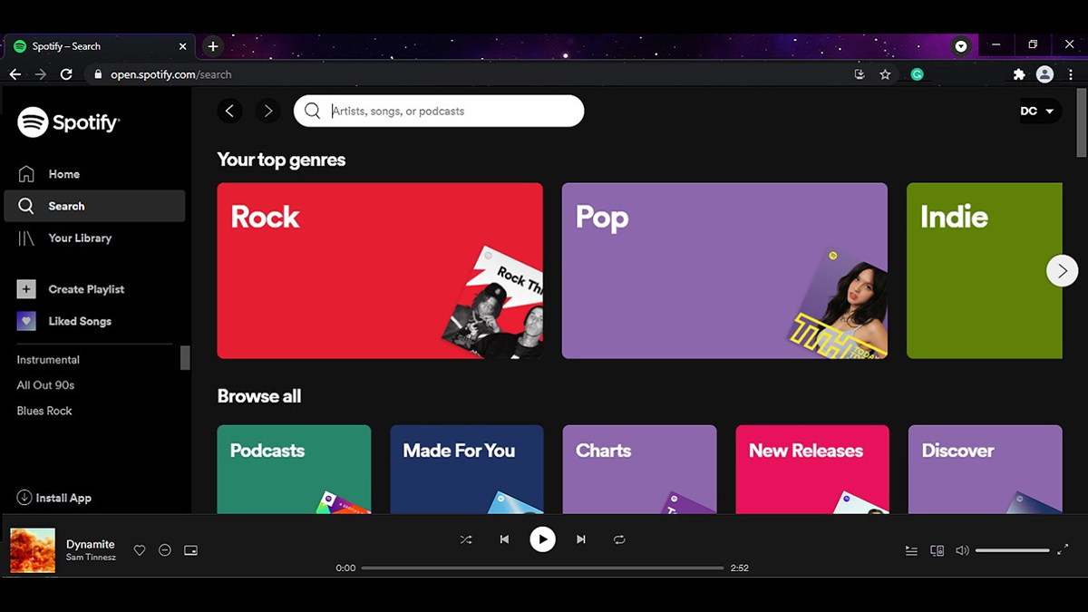Click the main page vertical scrollbar
Image resolution: width=1088 pixels, height=612 pixels.
pyautogui.click(x=1082, y=122)
